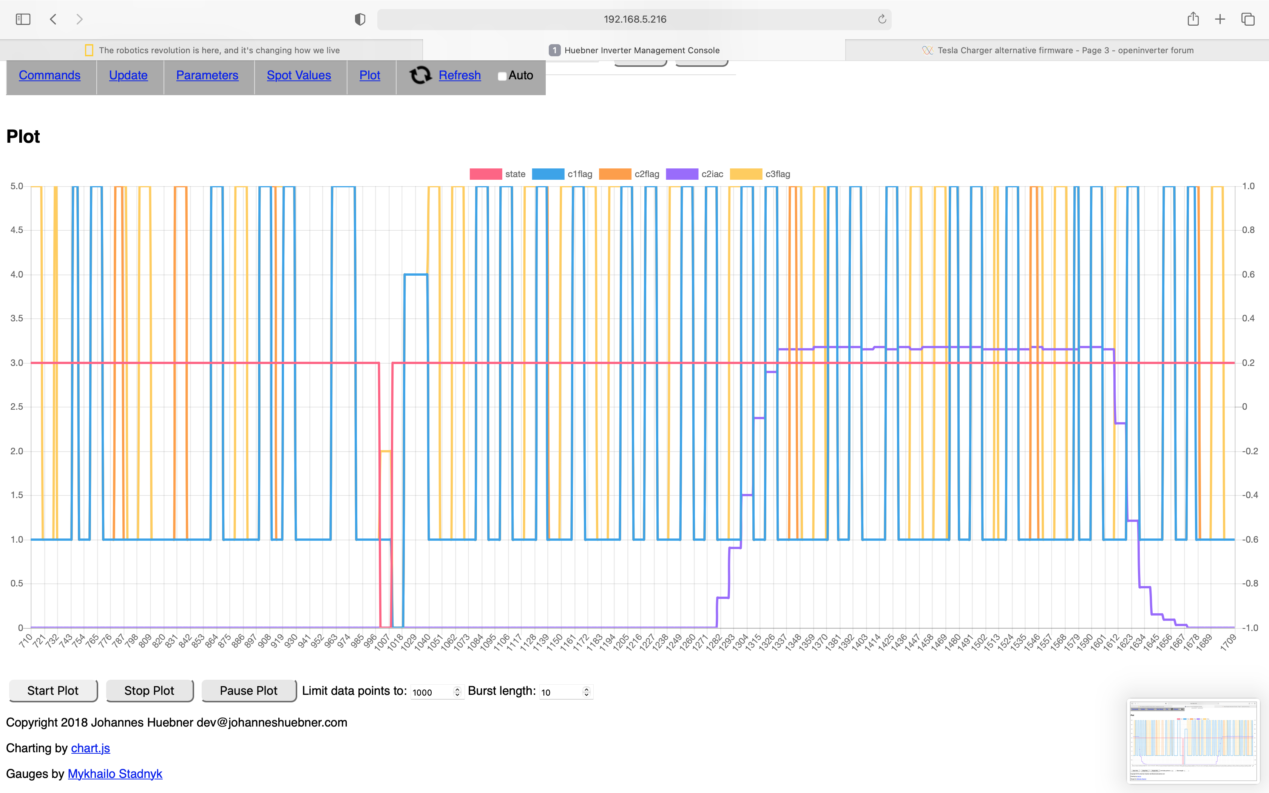Click the Safari sidebar toggle icon
The width and height of the screenshot is (1269, 793).
coord(23,19)
